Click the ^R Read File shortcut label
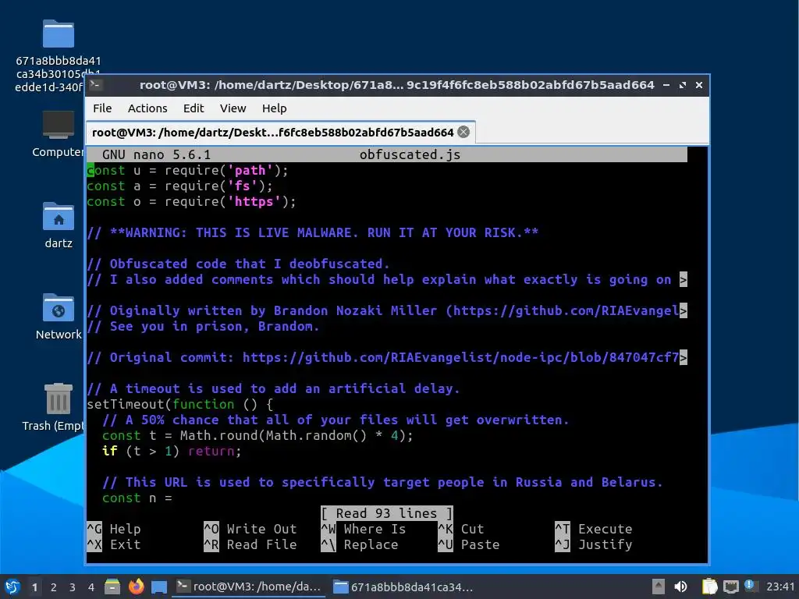Viewport: 799px width, 599px height. pos(250,544)
